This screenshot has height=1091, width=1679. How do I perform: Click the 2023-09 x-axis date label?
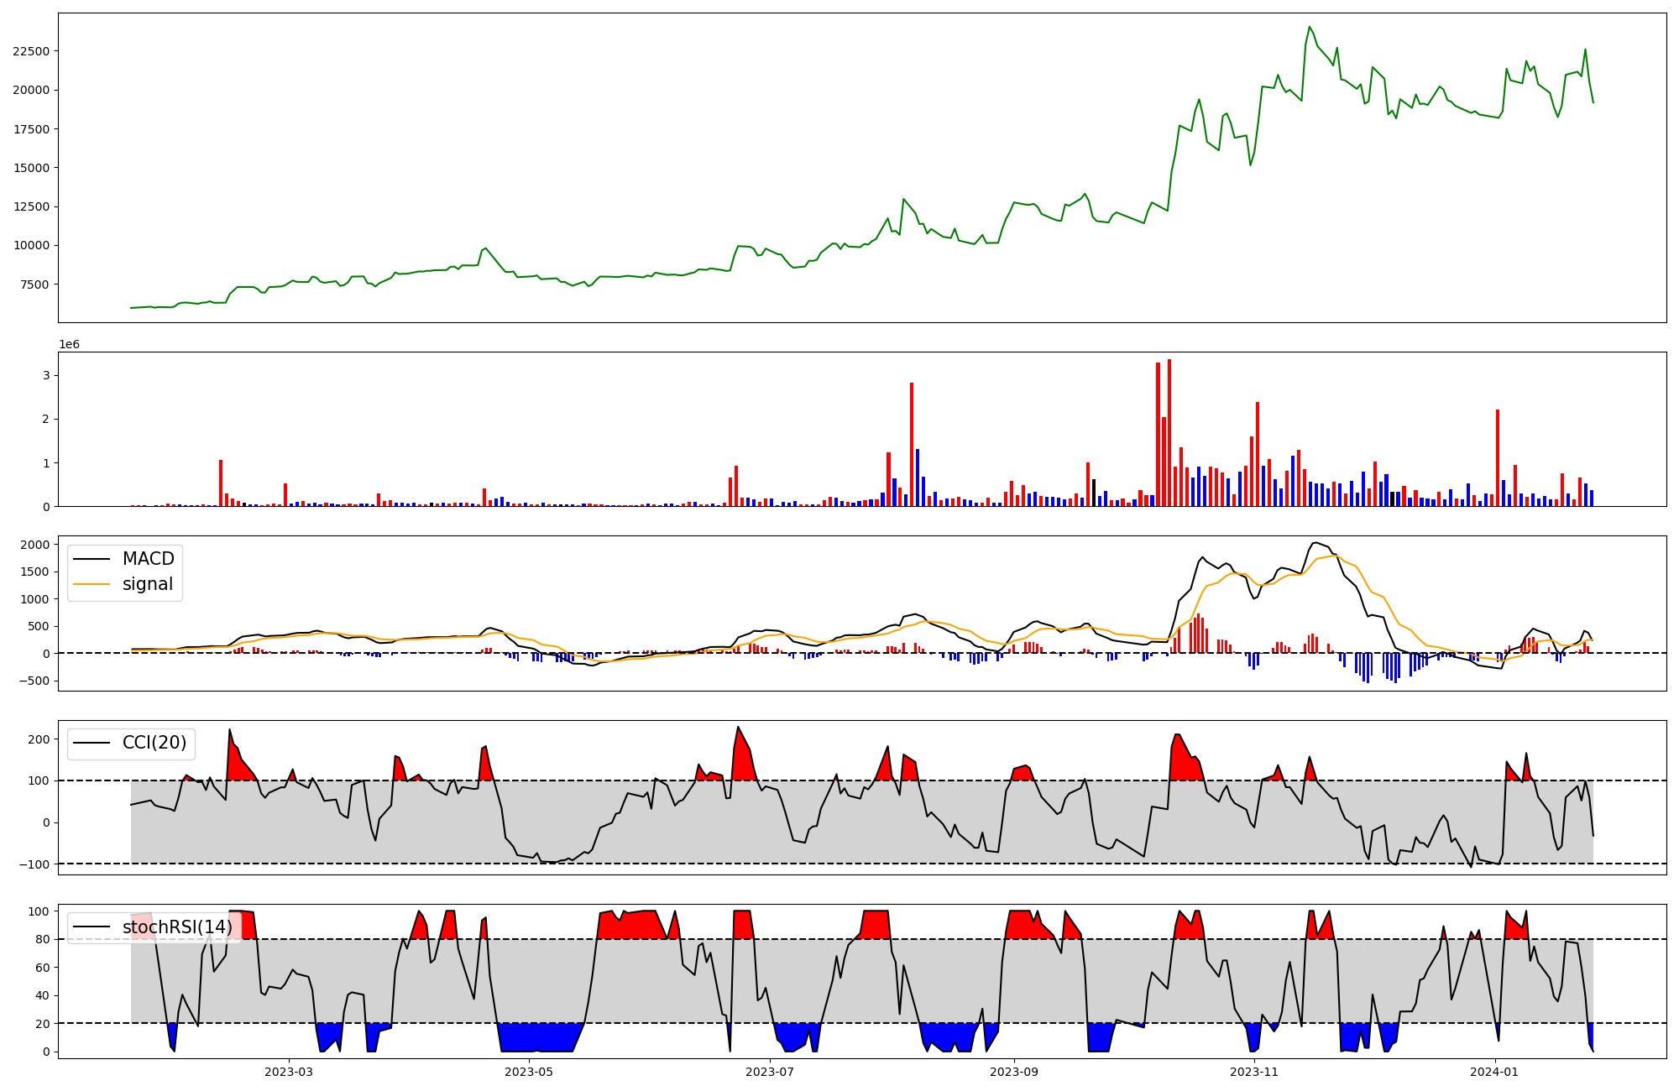1014,1072
